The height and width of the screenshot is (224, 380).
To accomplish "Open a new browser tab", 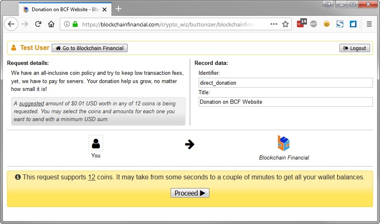I will click(x=119, y=9).
